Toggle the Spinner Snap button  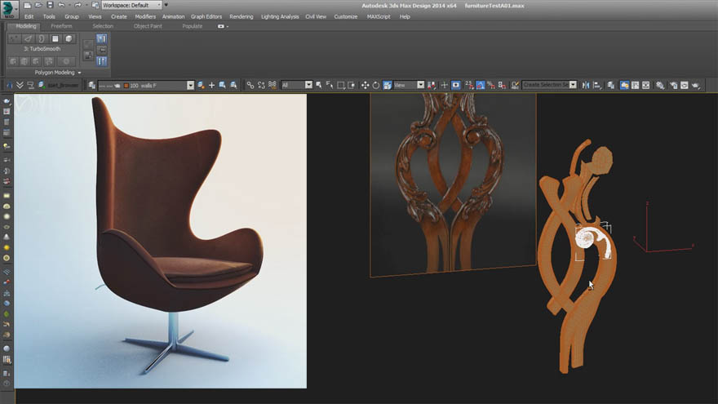click(502, 85)
